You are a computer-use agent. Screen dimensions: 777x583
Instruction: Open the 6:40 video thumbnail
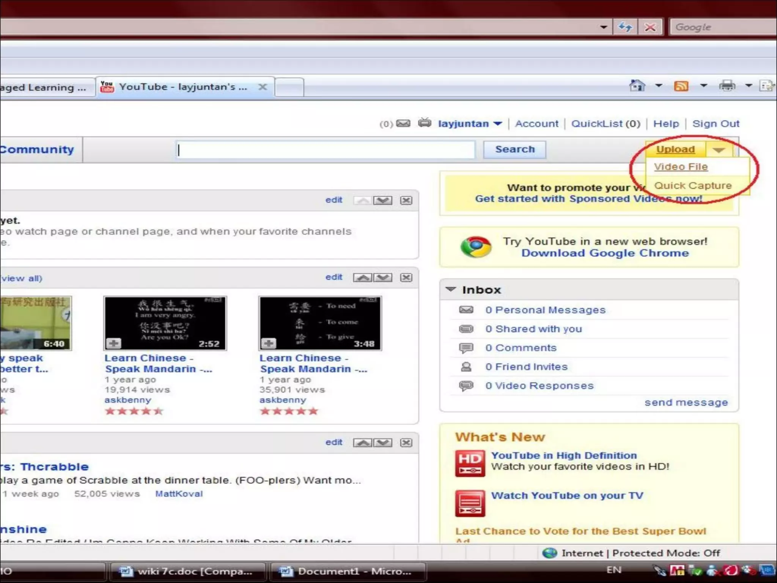[x=35, y=323]
